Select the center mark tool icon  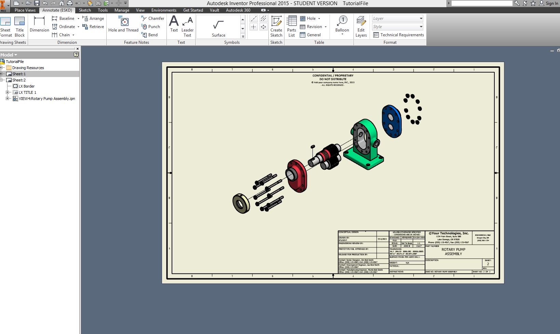[254, 27]
